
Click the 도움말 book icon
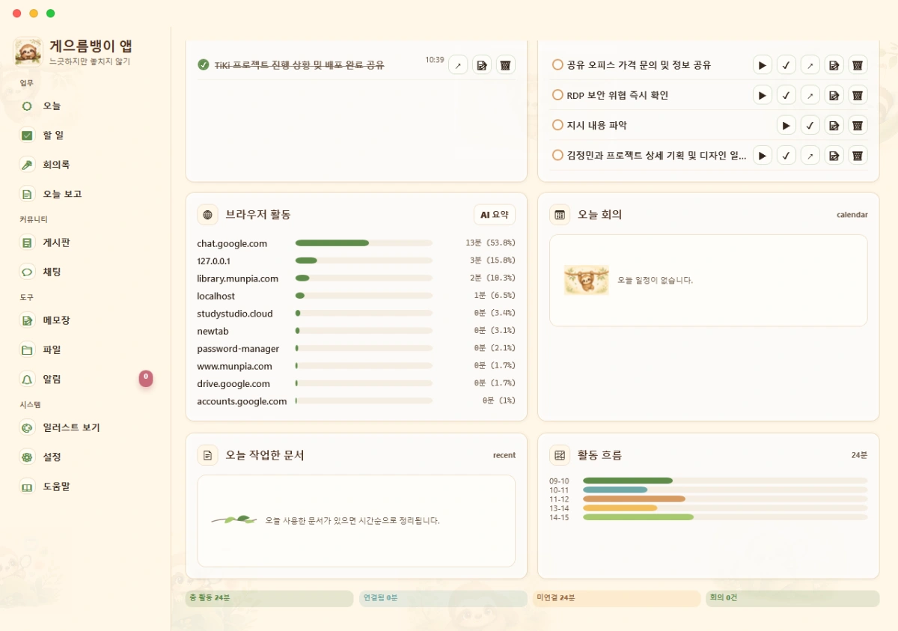(28, 486)
